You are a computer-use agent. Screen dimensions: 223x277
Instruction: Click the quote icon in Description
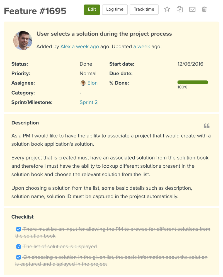[x=207, y=126]
